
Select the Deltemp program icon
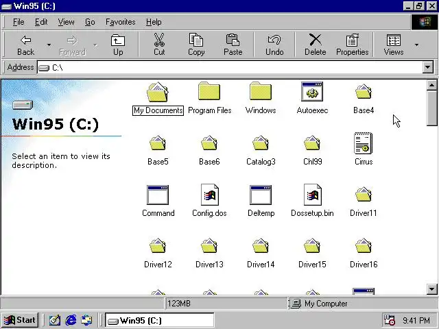click(x=261, y=195)
